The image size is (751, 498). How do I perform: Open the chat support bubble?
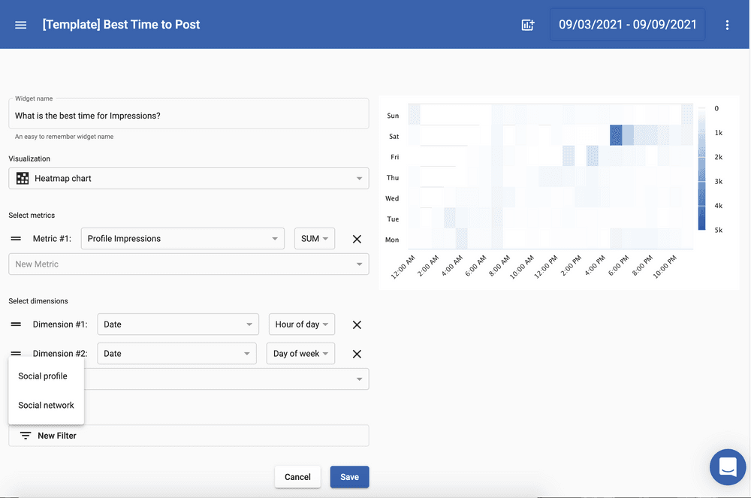point(727,467)
